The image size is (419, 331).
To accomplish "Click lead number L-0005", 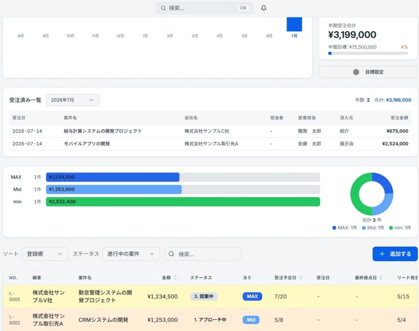I will [15, 296].
